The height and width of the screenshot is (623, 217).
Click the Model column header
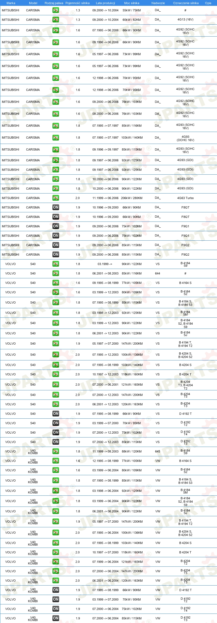pos(33,3)
